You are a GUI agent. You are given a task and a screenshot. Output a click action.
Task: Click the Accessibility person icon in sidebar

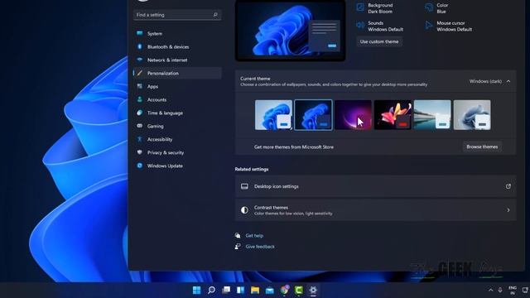(140, 139)
